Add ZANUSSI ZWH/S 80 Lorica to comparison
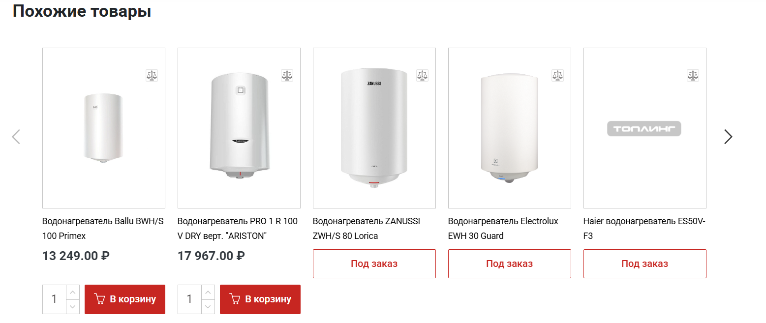 click(423, 75)
